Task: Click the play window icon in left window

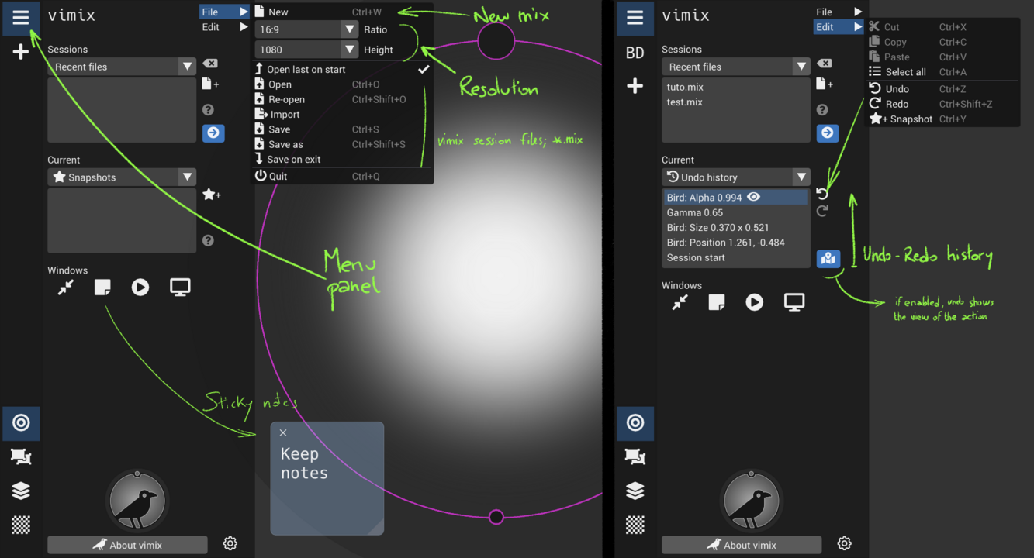Action: click(x=140, y=288)
